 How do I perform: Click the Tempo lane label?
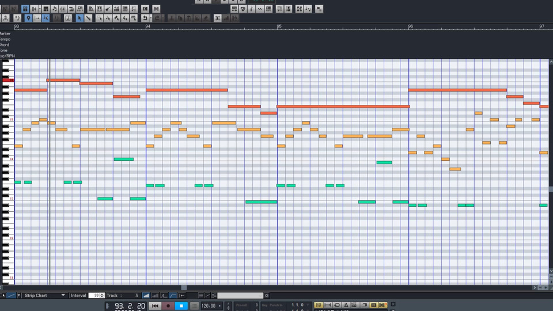(5, 39)
